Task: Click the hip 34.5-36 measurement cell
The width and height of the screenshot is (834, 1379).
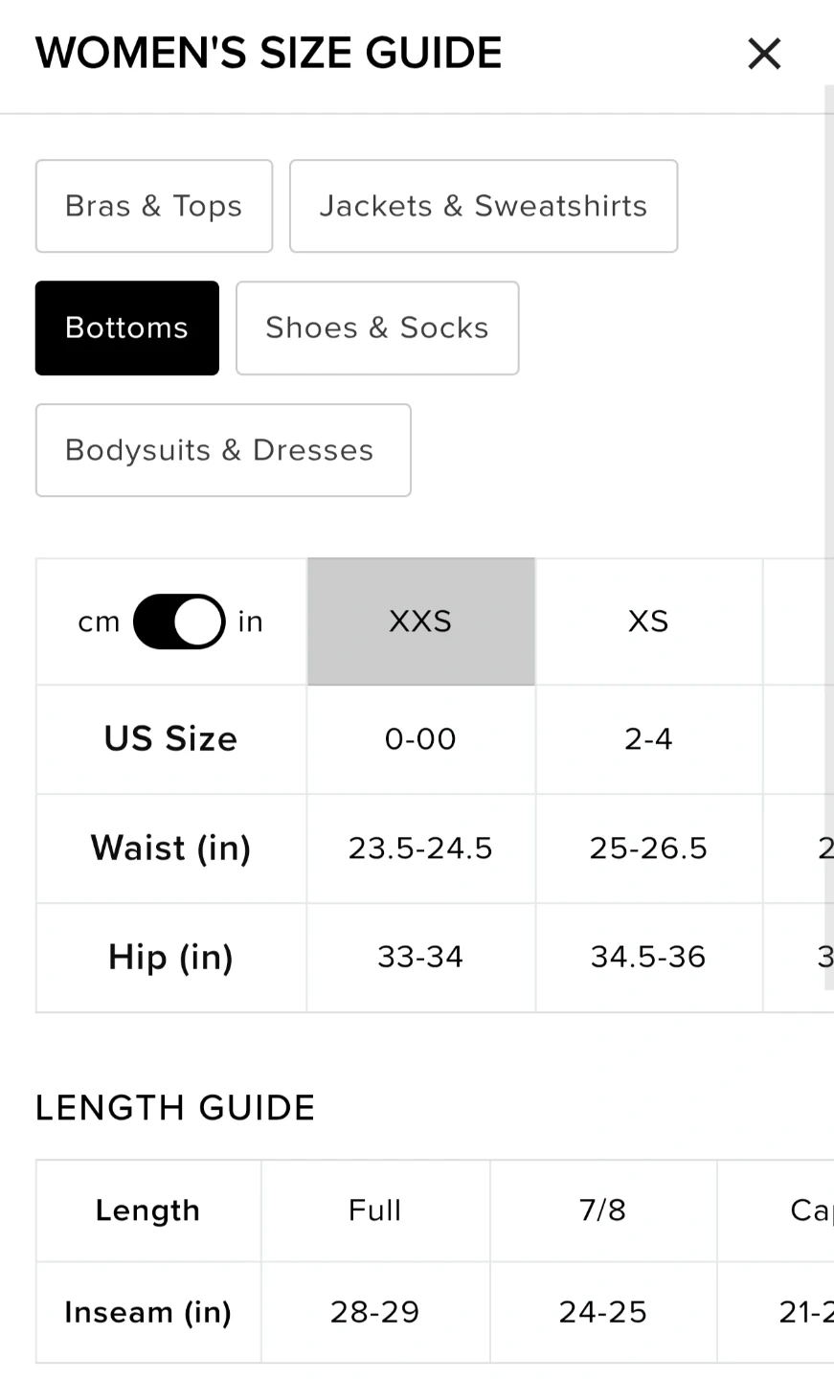Action: (648, 957)
